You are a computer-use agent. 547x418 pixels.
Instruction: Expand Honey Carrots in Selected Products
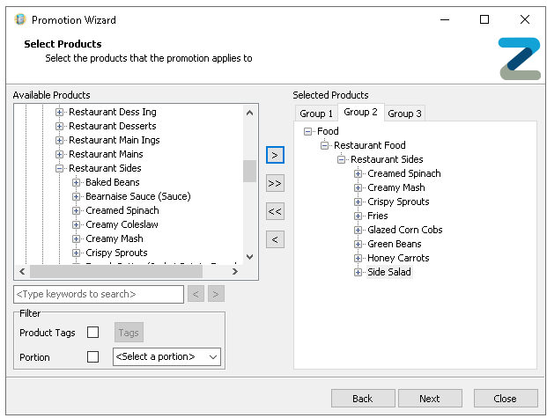click(359, 258)
